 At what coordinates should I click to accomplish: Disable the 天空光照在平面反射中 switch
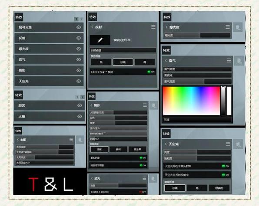[x=226, y=166]
